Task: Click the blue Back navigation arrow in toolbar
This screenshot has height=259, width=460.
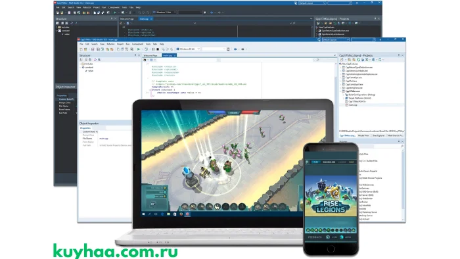Action: point(235,49)
